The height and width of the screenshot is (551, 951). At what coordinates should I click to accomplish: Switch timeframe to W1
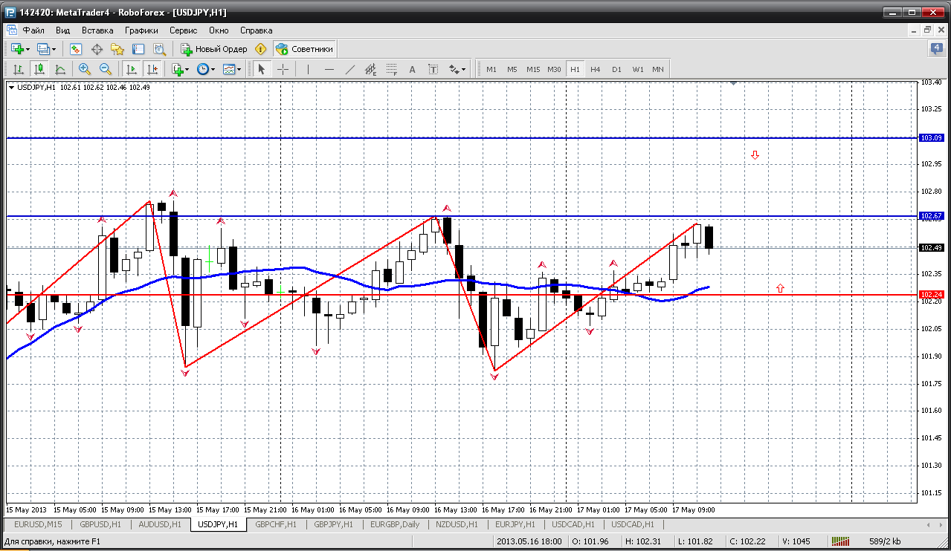click(x=638, y=69)
